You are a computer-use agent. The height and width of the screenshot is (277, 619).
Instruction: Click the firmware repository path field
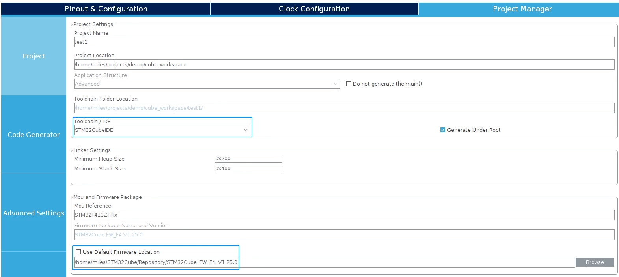(x=324, y=262)
